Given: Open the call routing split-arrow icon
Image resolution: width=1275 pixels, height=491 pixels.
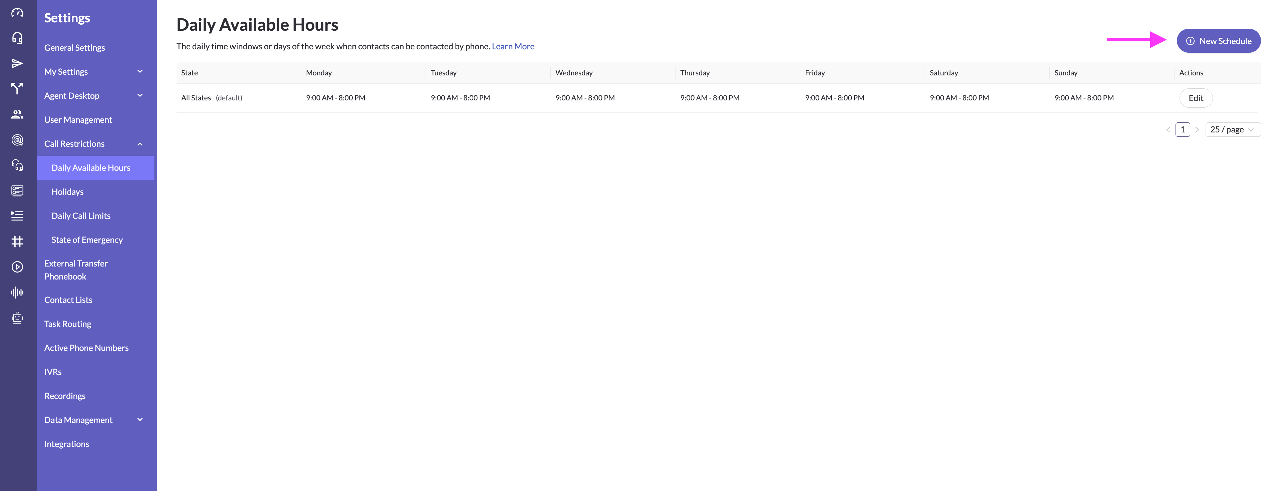Looking at the screenshot, I should (17, 88).
